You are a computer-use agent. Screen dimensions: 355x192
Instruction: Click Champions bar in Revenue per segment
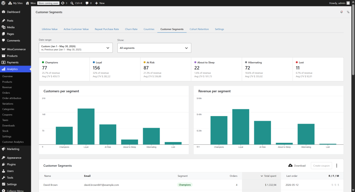tap(219, 130)
